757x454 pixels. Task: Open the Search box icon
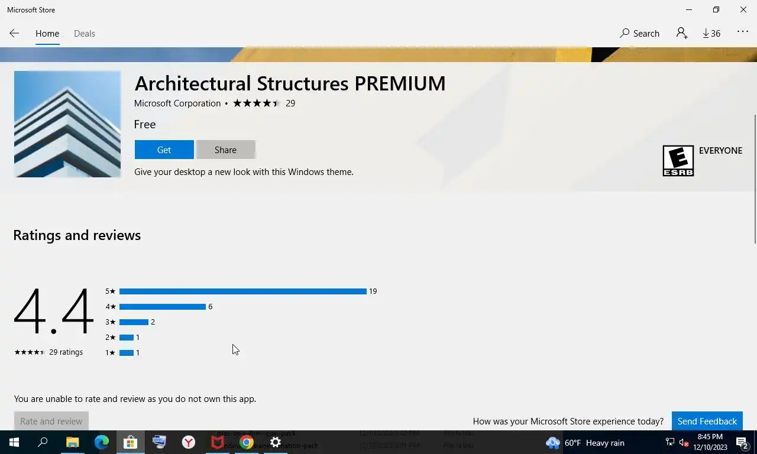[x=639, y=34]
